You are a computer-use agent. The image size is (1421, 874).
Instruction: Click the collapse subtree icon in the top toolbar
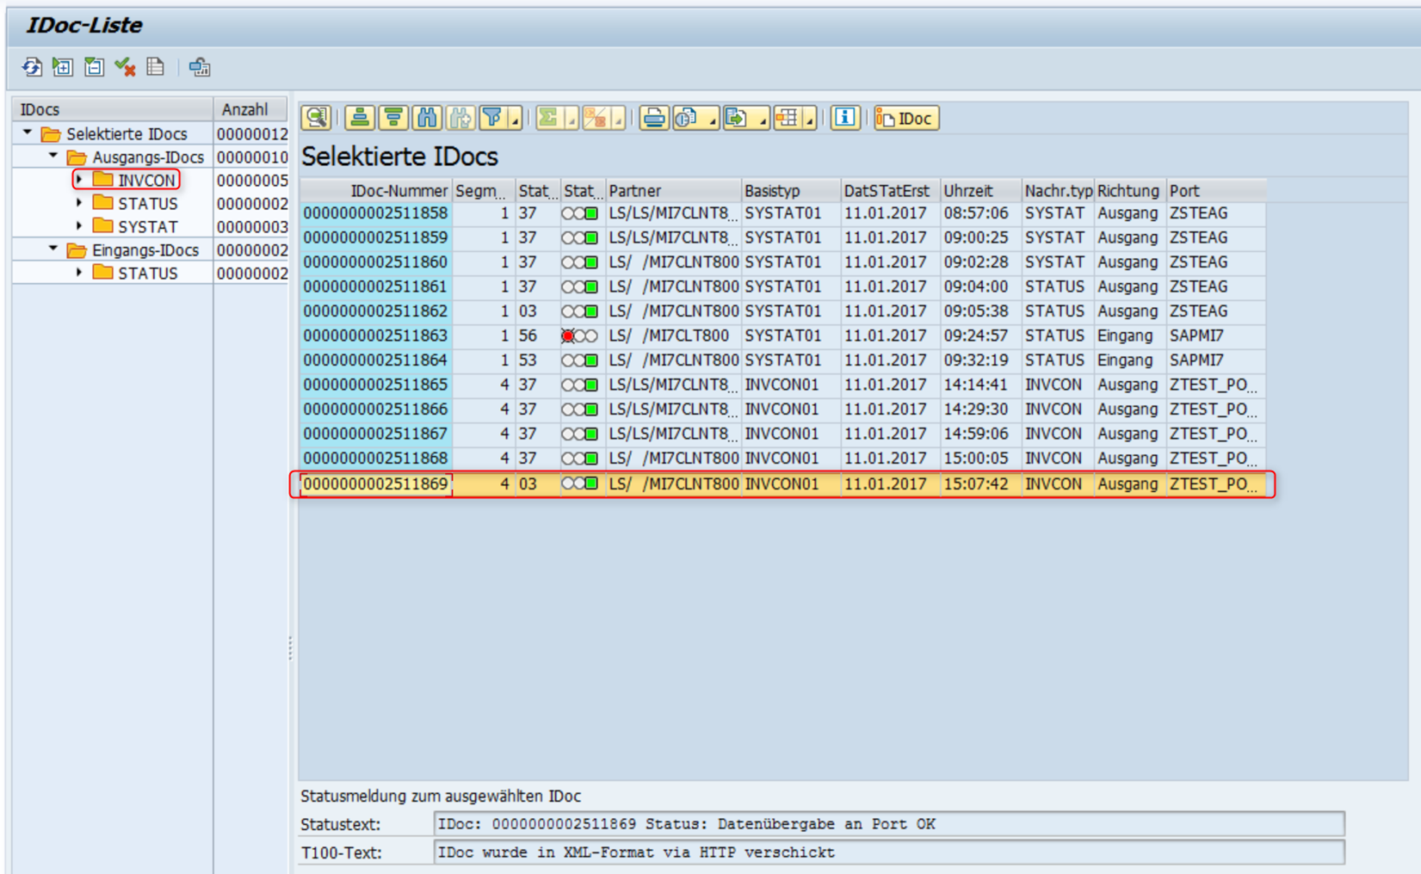click(x=94, y=67)
